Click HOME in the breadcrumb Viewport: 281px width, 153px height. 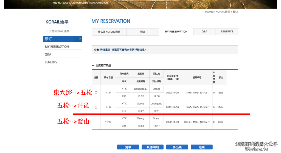point(209,12)
